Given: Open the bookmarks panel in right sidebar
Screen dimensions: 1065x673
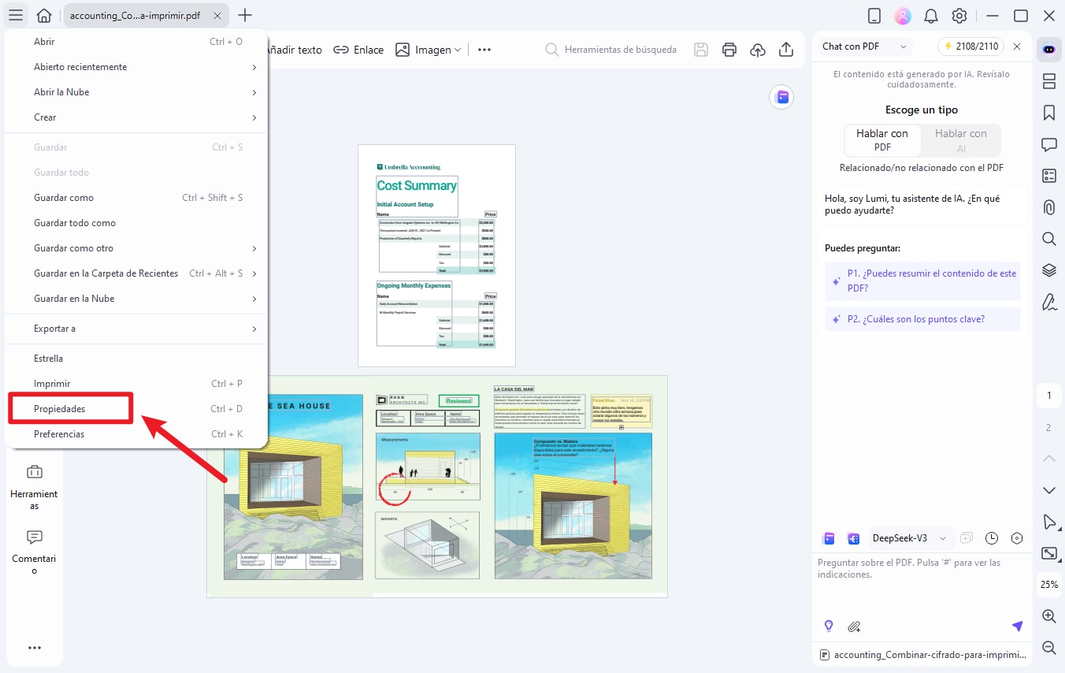Looking at the screenshot, I should [x=1048, y=113].
